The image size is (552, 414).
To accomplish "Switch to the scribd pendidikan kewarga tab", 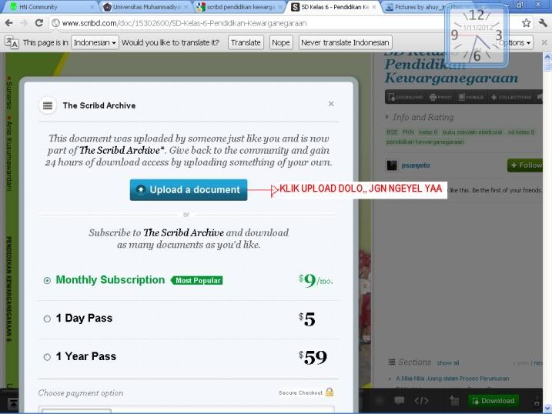I will [240, 7].
